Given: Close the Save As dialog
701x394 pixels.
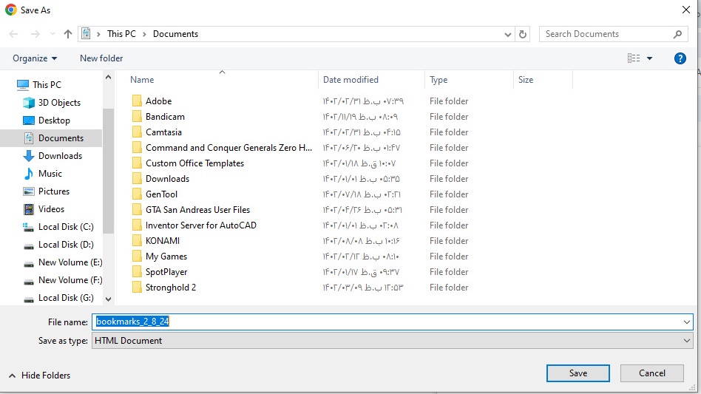Looking at the screenshot, I should (x=686, y=10).
